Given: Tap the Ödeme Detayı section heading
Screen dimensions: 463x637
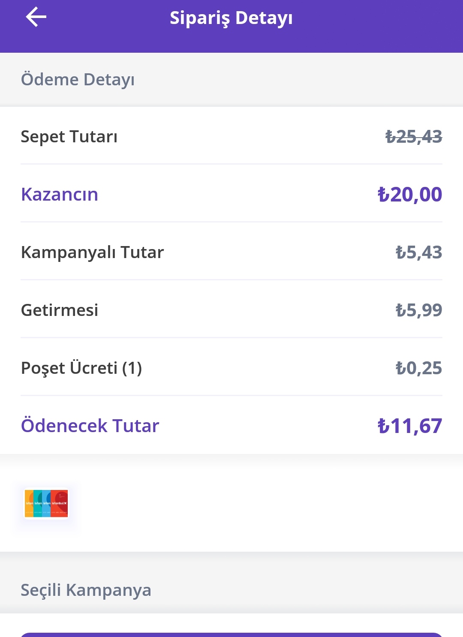Looking at the screenshot, I should (x=78, y=80).
